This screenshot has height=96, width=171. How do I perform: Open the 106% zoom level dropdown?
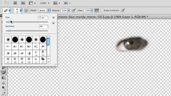coord(45,3)
